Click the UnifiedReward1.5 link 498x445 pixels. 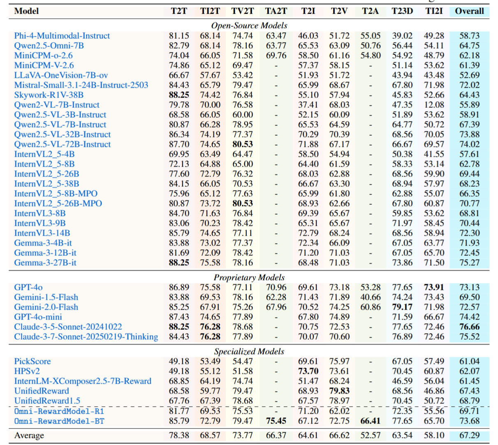point(47,401)
